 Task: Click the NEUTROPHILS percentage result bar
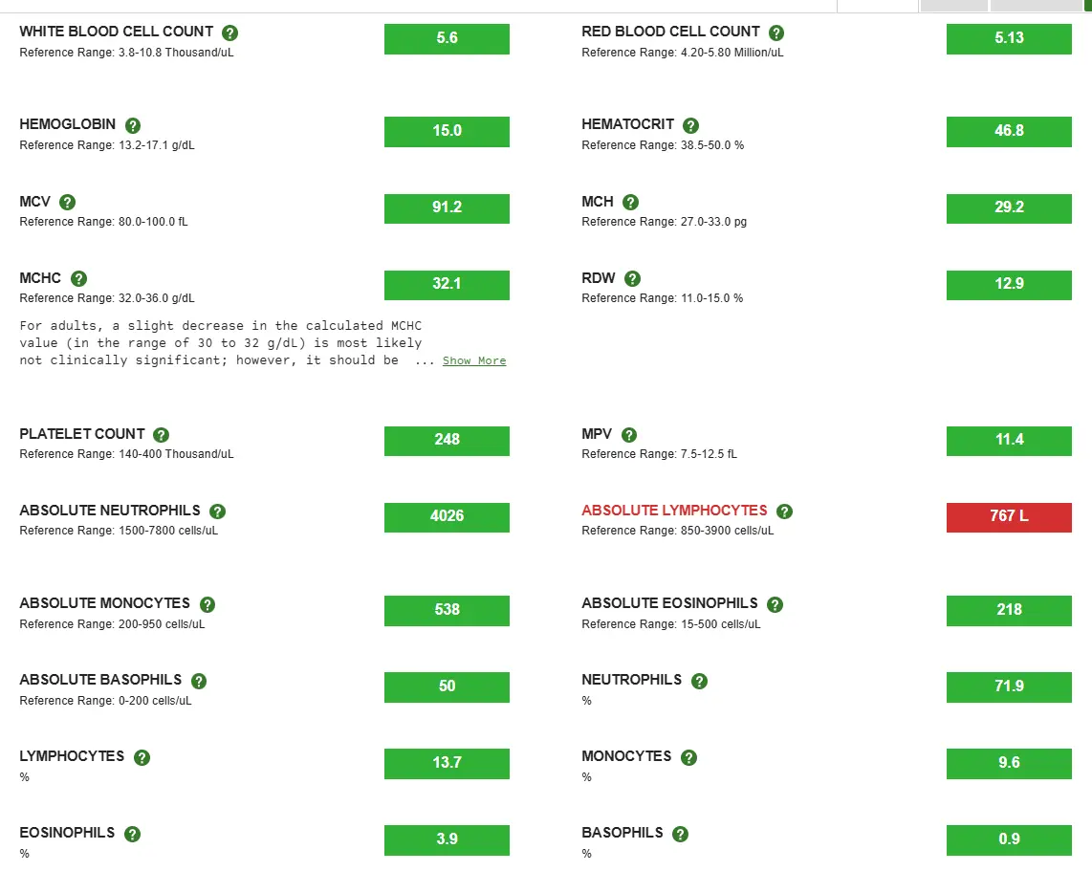[1008, 686]
